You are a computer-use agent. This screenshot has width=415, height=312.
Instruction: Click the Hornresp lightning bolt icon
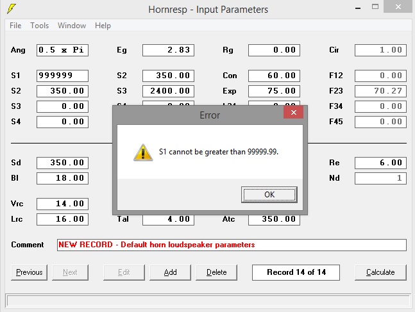pyautogui.click(x=12, y=8)
